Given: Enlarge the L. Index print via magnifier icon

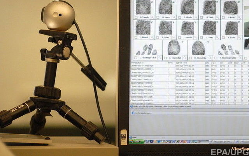Looking at the screenshot, I should (174, 37).
